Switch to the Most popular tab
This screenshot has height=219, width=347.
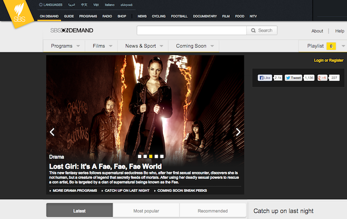click(146, 210)
